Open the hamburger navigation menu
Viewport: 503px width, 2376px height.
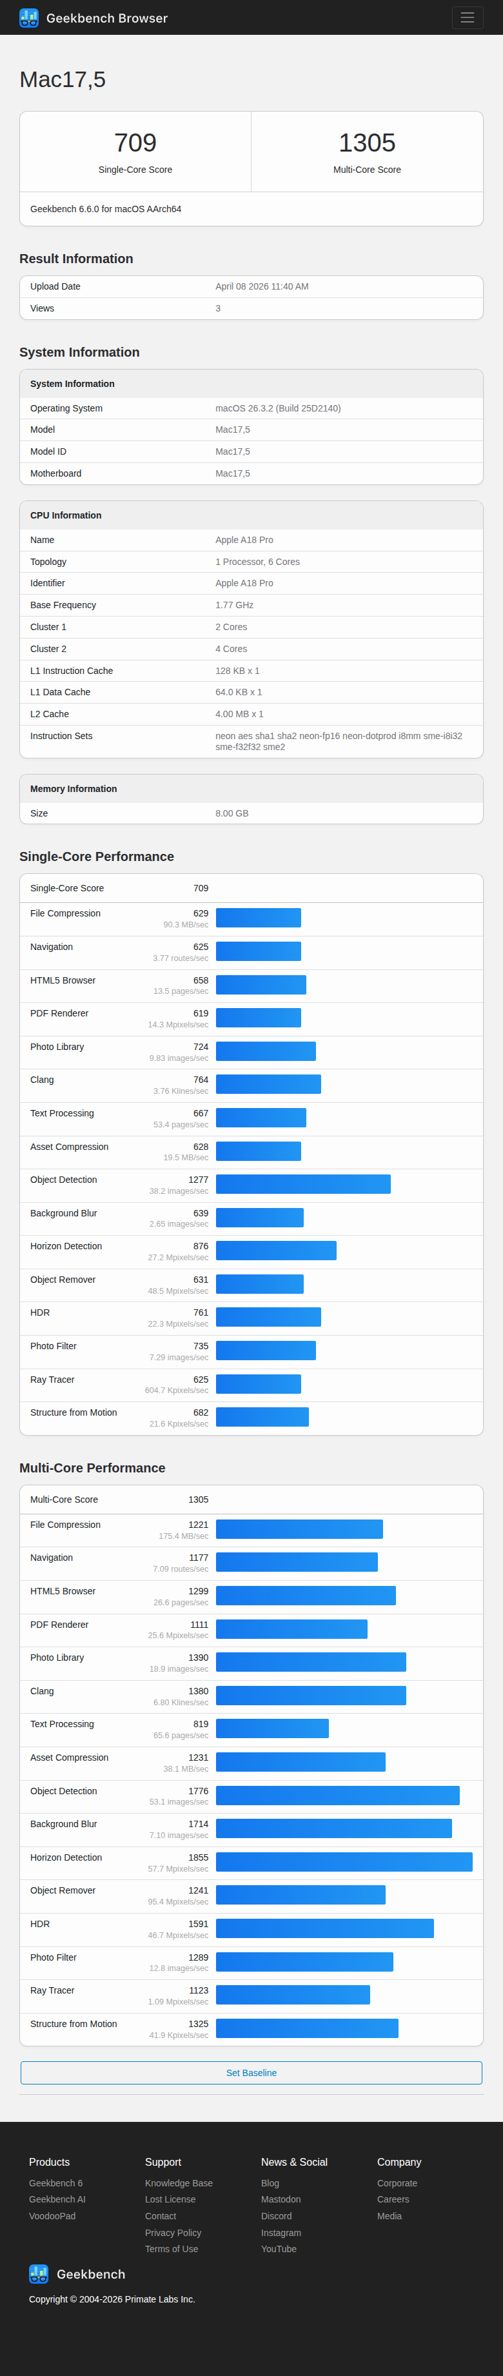(x=468, y=17)
